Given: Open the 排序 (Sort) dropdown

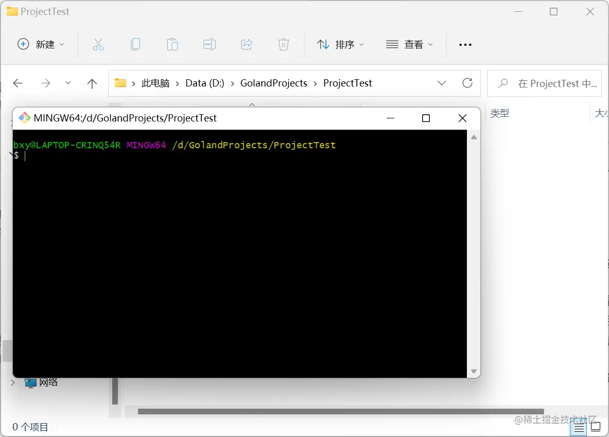Looking at the screenshot, I should [340, 44].
